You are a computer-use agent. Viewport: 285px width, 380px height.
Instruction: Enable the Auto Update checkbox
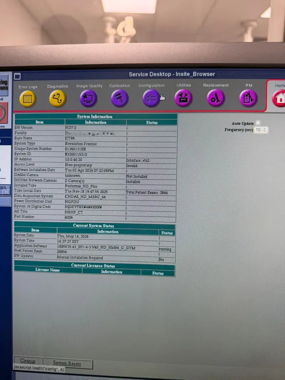pos(258,123)
